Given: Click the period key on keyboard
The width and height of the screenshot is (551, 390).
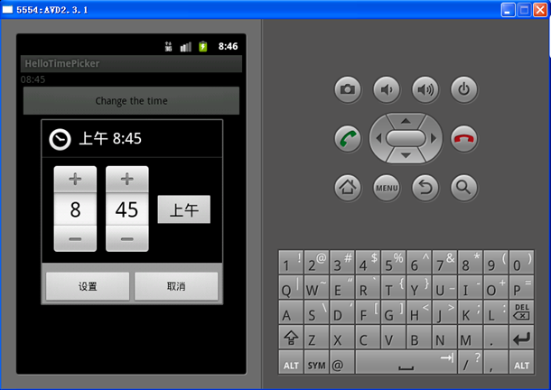Looking at the screenshot, I should pyautogui.click(x=496, y=338).
